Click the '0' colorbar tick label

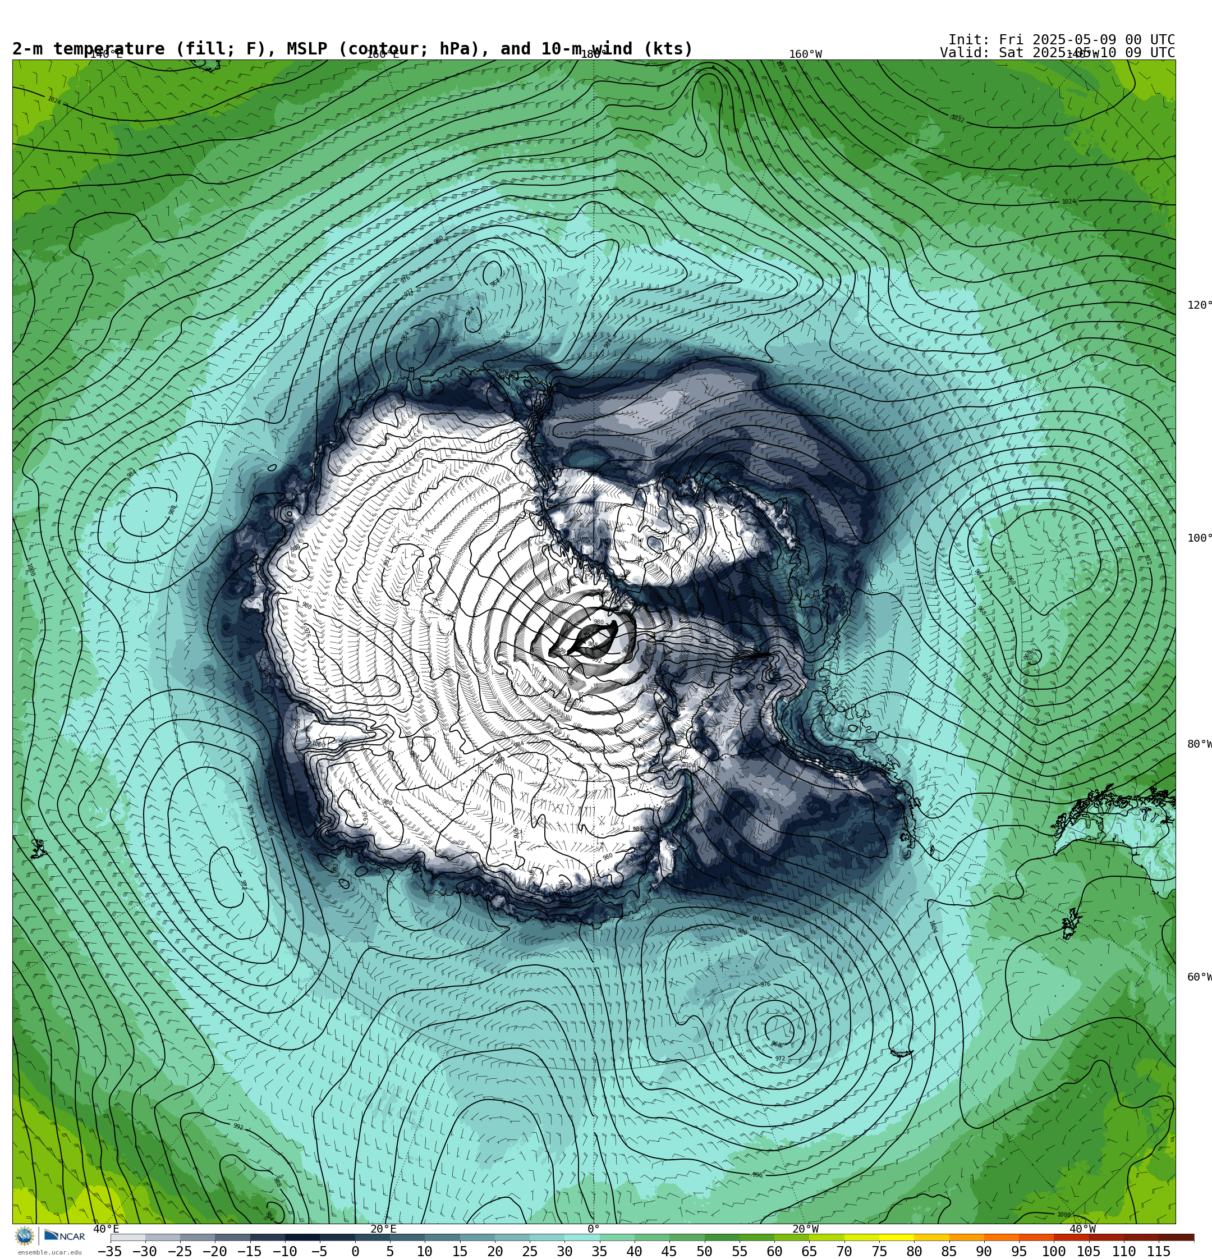[355, 1251]
